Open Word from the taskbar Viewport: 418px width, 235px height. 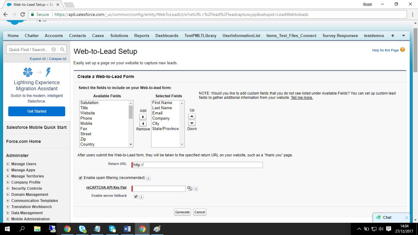[x=127, y=229]
